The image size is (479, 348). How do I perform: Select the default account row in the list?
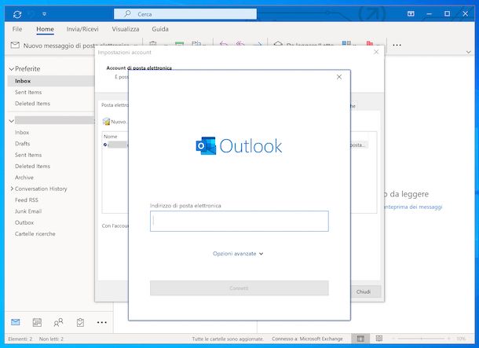[x=115, y=145]
